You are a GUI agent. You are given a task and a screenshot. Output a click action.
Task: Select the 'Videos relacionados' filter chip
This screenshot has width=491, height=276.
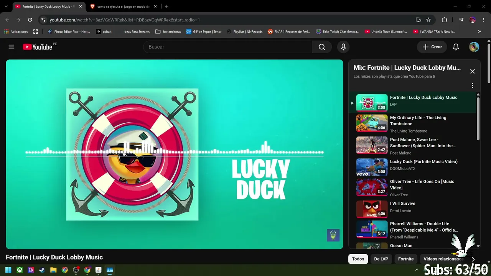(x=443, y=259)
